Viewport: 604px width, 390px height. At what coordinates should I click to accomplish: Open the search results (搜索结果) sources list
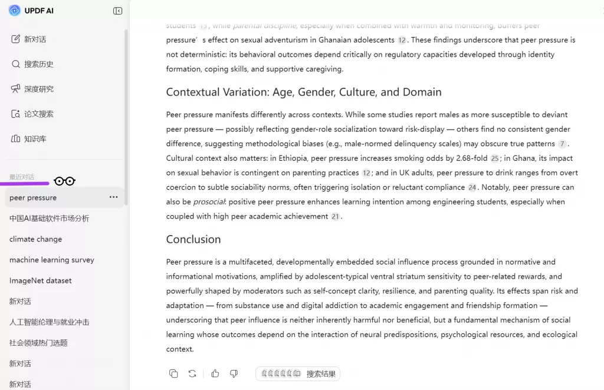point(298,374)
